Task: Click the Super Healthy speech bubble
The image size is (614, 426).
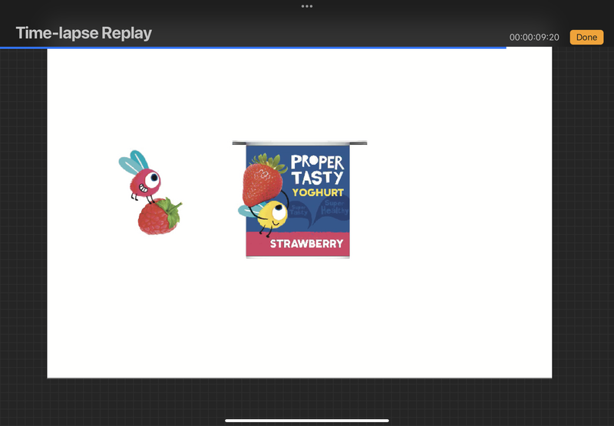Action: (x=333, y=208)
